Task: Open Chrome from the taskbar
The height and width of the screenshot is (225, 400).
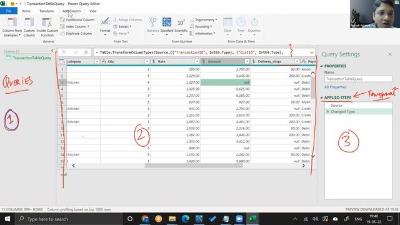Action: point(145,219)
